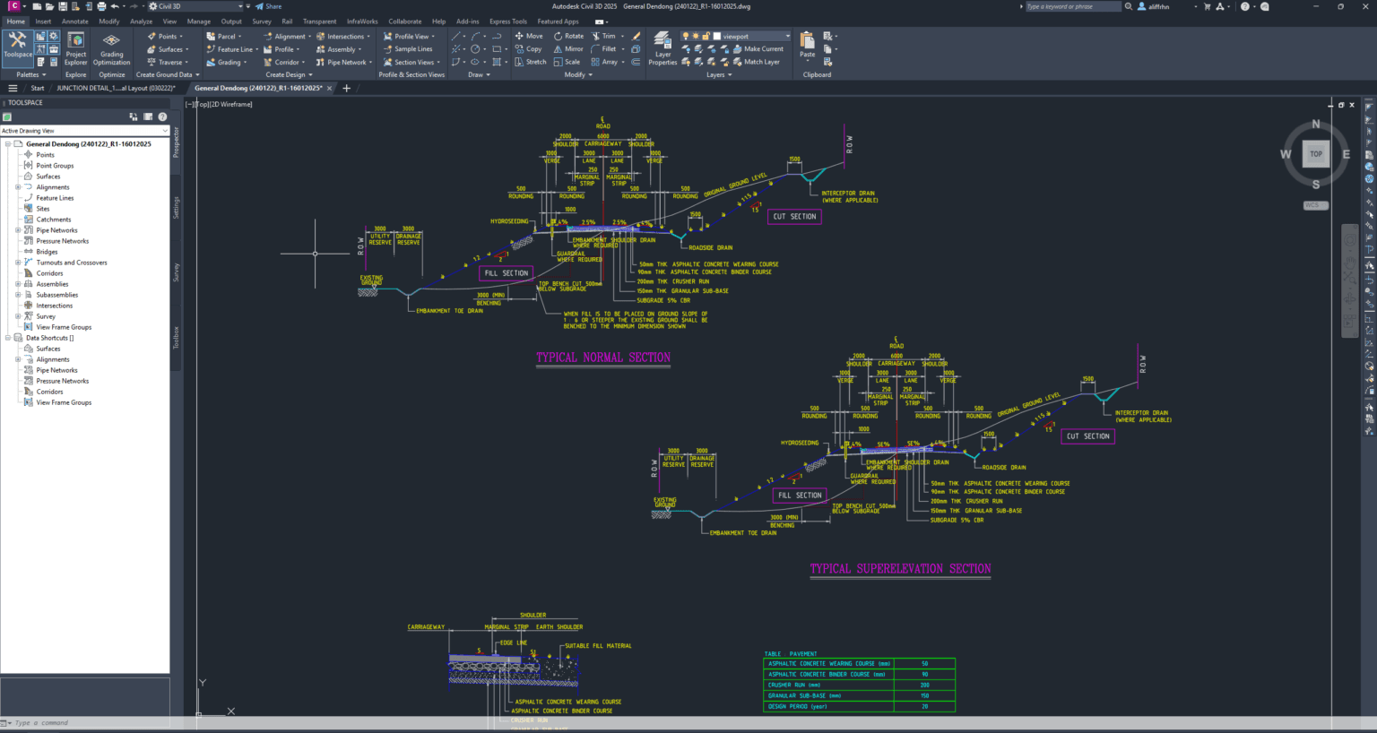Expand the Alignments tree node under drawing

click(x=18, y=187)
